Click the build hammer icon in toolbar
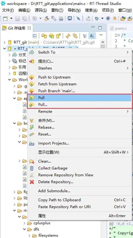This screenshot has height=238, width=133. [47, 18]
